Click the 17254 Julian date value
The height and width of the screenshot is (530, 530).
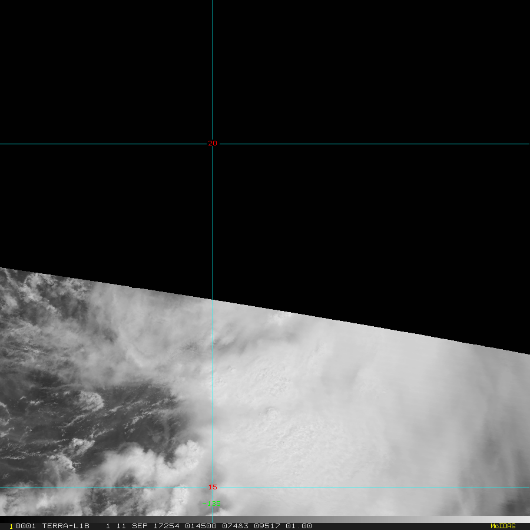166,526
